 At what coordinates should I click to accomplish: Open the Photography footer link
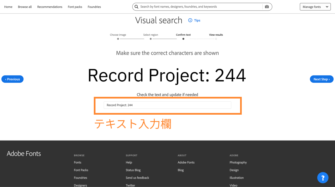[x=238, y=163]
